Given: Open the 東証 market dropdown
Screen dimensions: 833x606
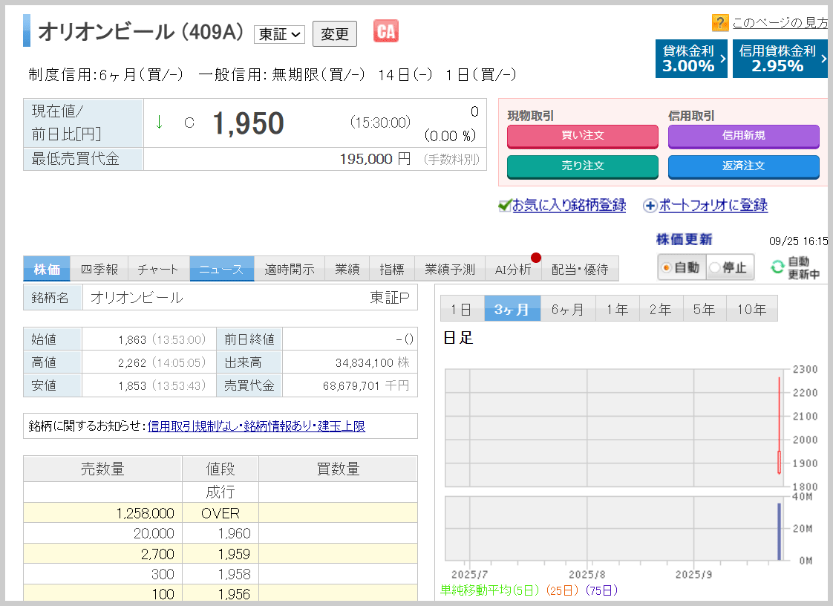Looking at the screenshot, I should pos(279,34).
